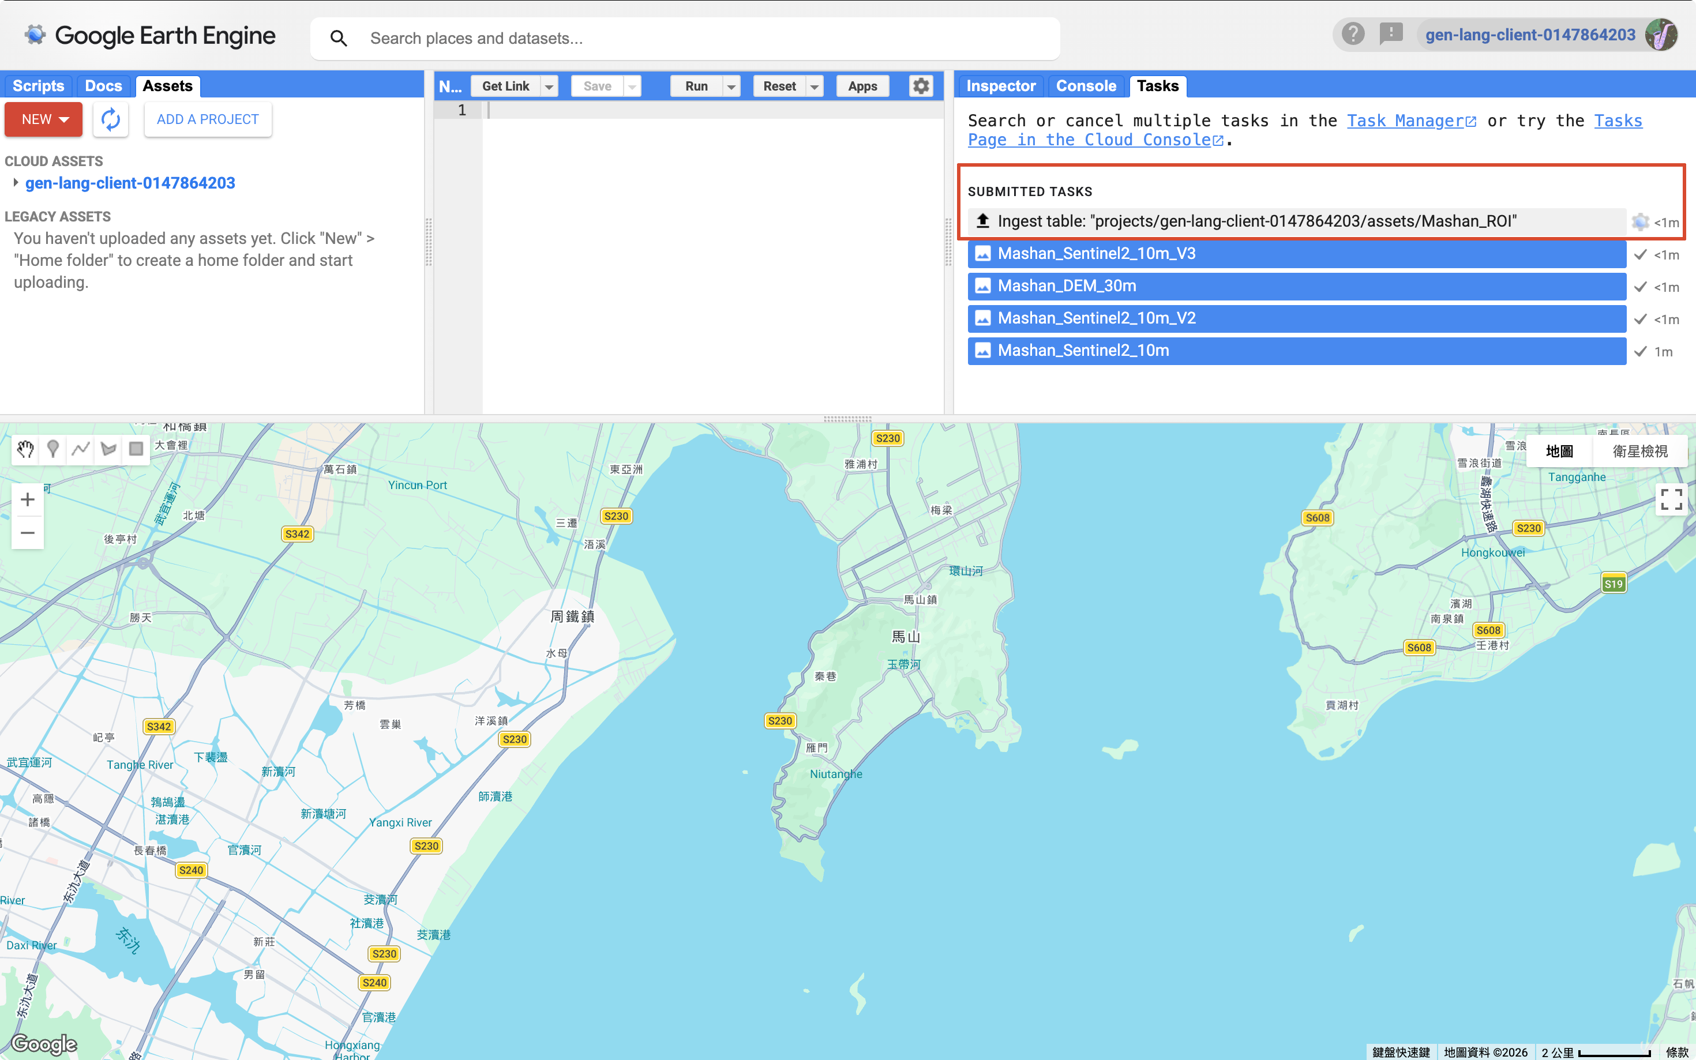Select the hand pan tool

tap(26, 449)
